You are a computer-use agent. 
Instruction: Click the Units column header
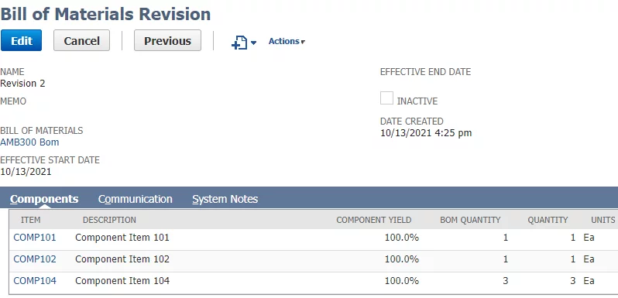pos(603,220)
